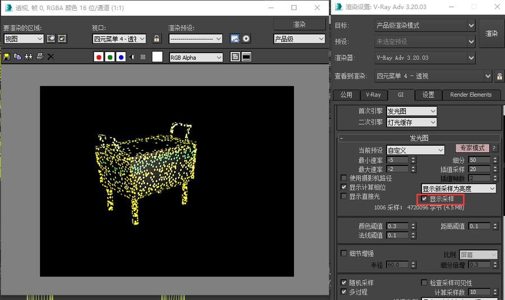
Task: Open the Environment and Effects dialog icon
Action: [246, 39]
